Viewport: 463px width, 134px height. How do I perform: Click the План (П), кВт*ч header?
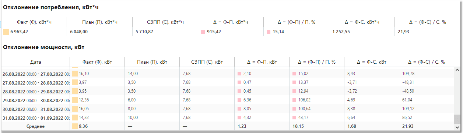click(99, 22)
